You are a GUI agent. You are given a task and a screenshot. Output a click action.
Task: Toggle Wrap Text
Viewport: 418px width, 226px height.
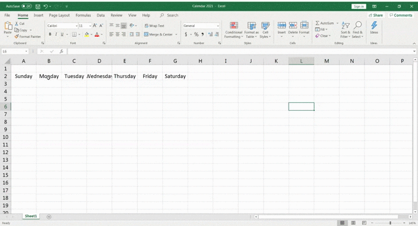click(x=154, y=26)
